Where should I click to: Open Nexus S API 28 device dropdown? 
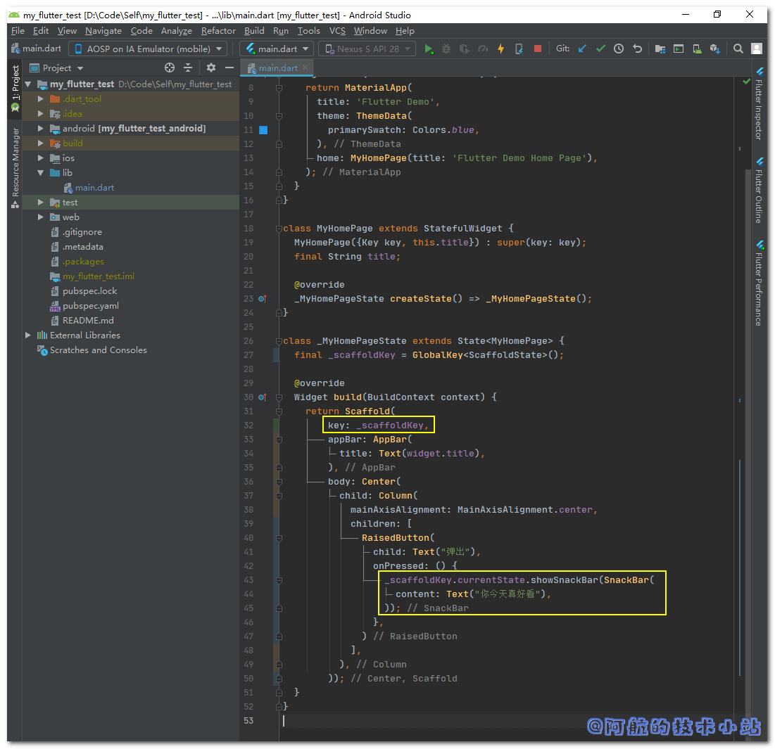click(x=367, y=49)
